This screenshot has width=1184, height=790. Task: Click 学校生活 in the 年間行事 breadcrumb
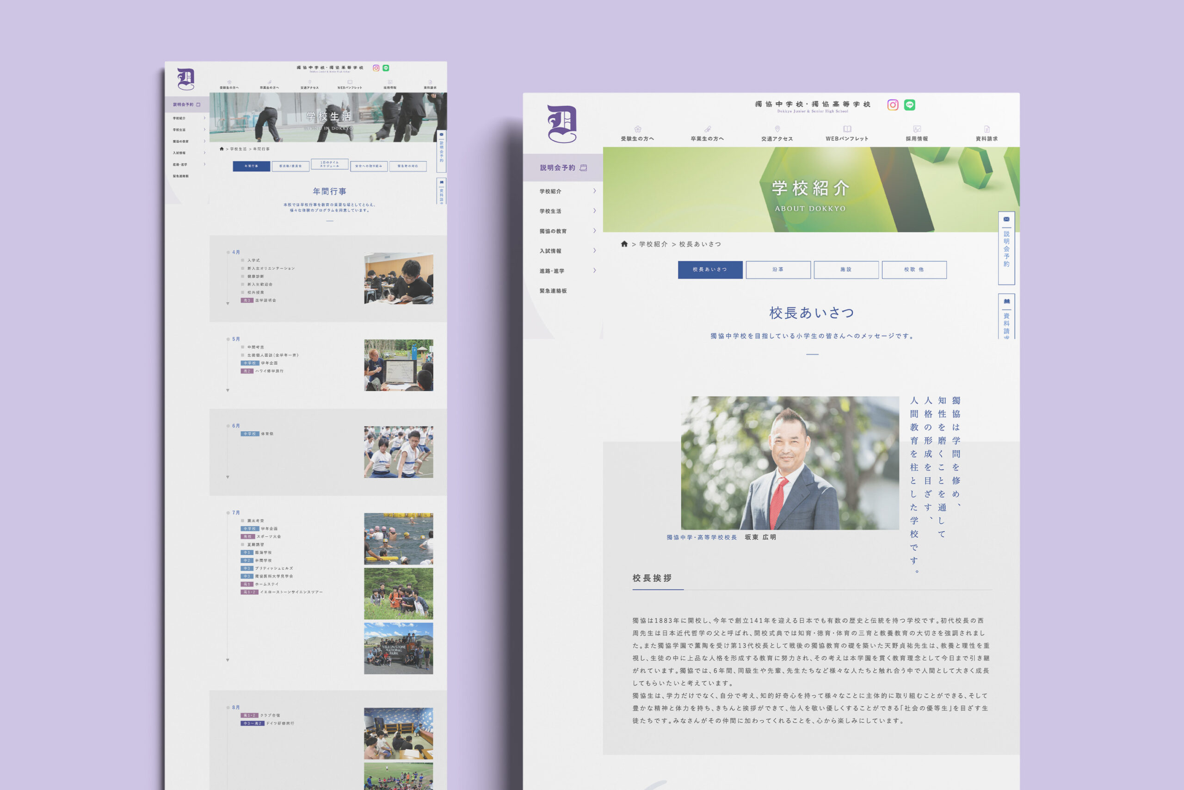pyautogui.click(x=239, y=149)
